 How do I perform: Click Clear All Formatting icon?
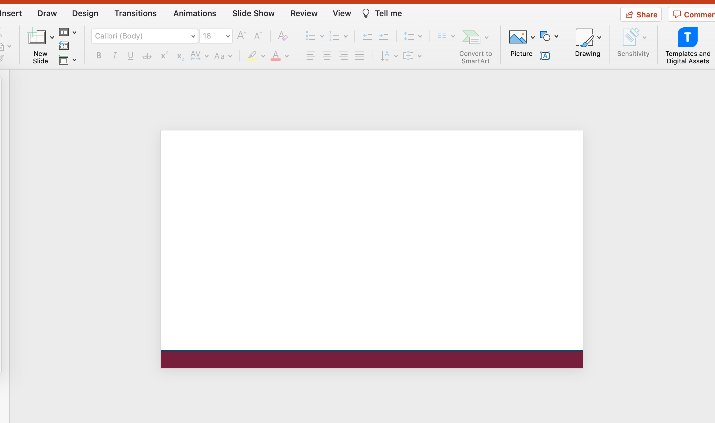[x=282, y=36]
